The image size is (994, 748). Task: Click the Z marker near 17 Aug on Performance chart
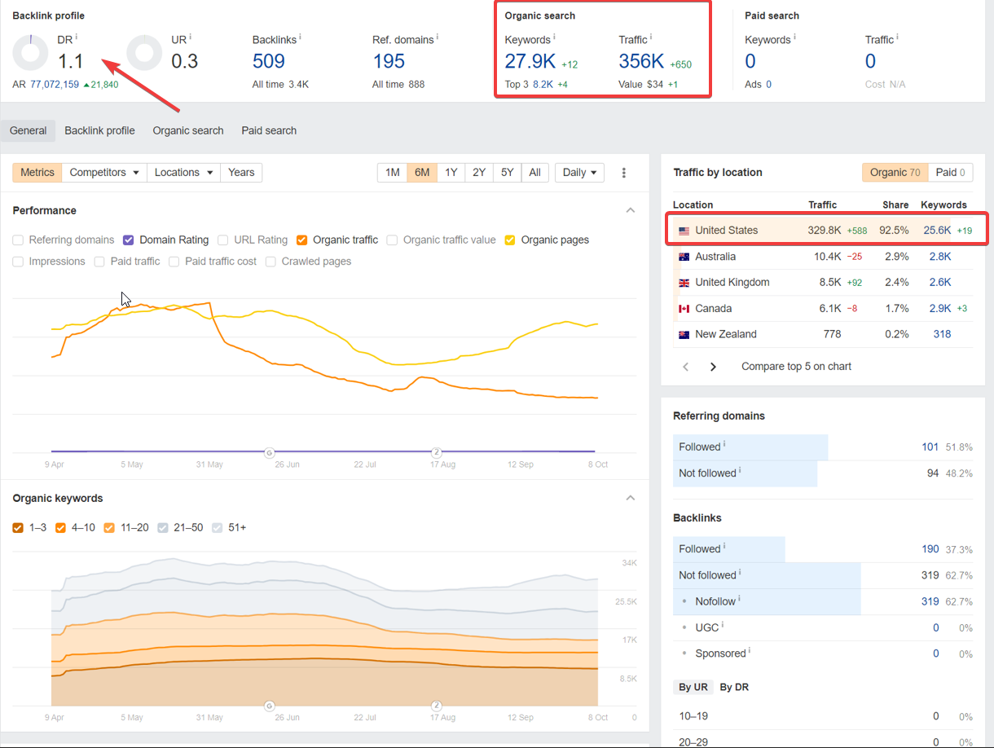pos(437,452)
